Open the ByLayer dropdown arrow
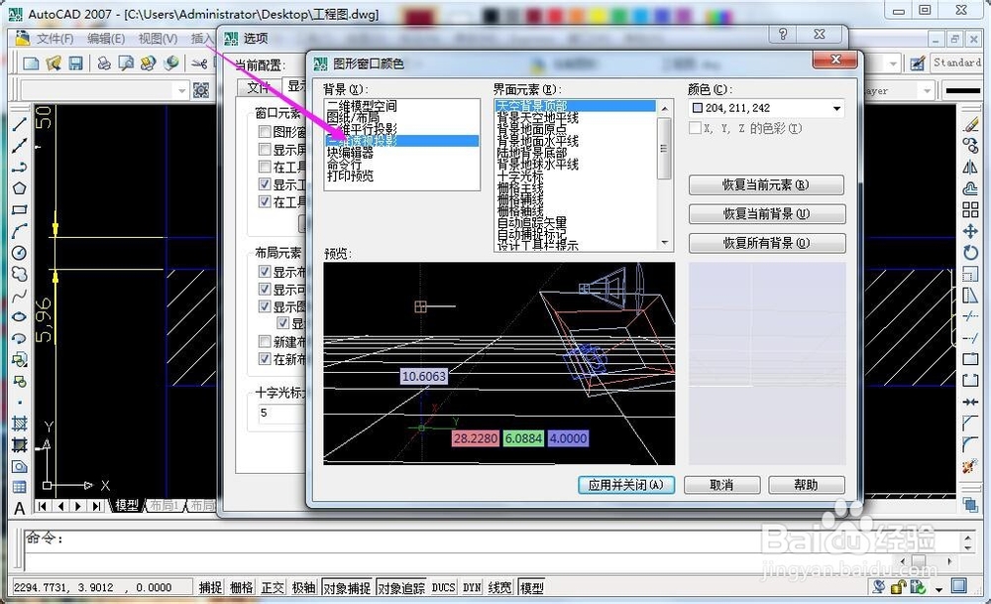 click(x=927, y=91)
